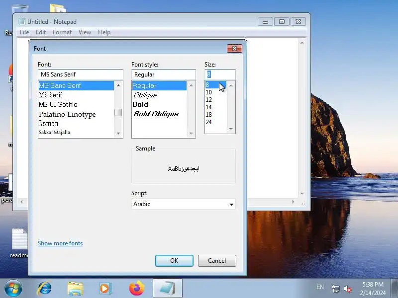398x298 pixels.
Task: Click Notepad vertical scrollbar up arrow
Action: (302, 43)
